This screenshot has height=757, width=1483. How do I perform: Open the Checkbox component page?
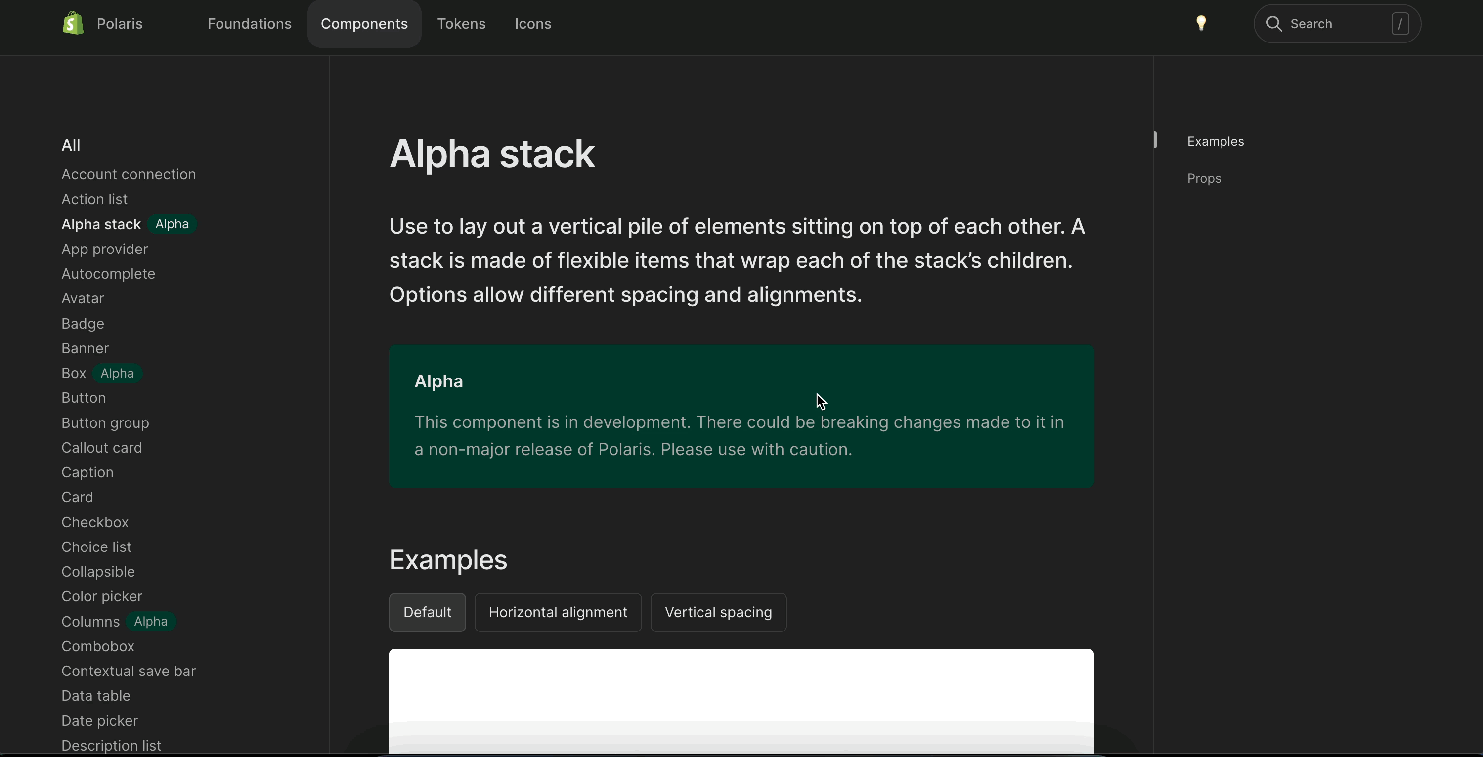95,522
